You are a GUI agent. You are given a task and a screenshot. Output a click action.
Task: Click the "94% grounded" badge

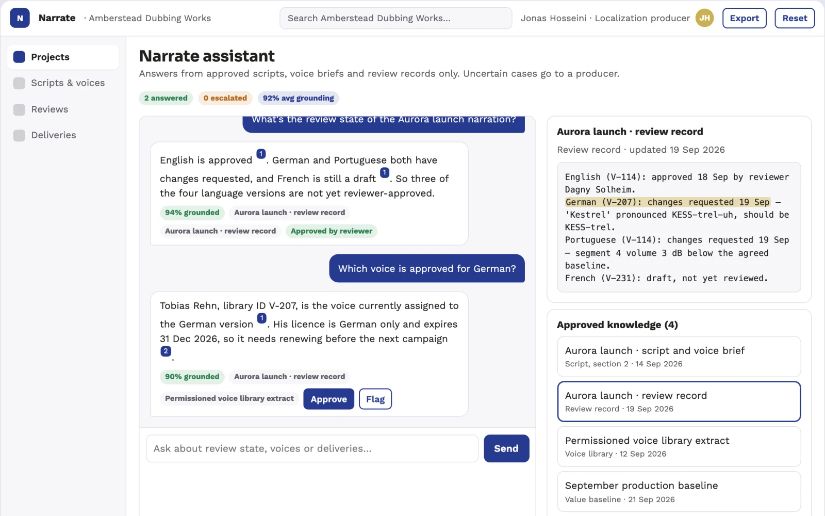tap(192, 213)
